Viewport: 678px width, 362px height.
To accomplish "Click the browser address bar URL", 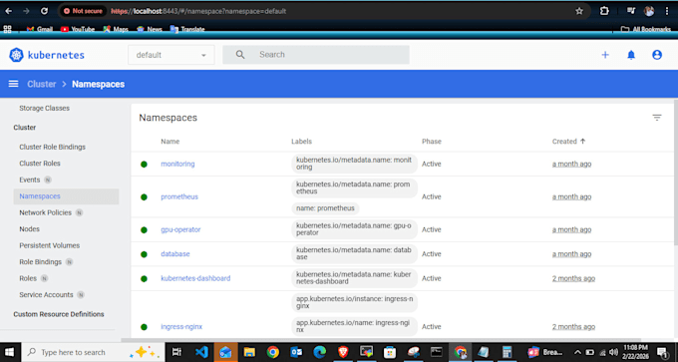I will 198,11.
